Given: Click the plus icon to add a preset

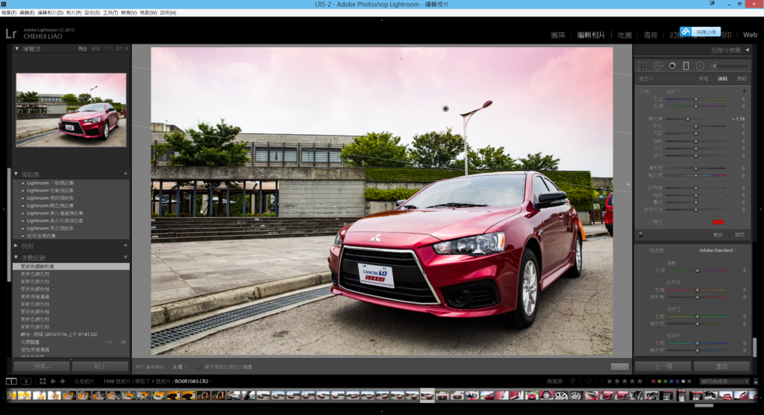Looking at the screenshot, I should point(125,174).
